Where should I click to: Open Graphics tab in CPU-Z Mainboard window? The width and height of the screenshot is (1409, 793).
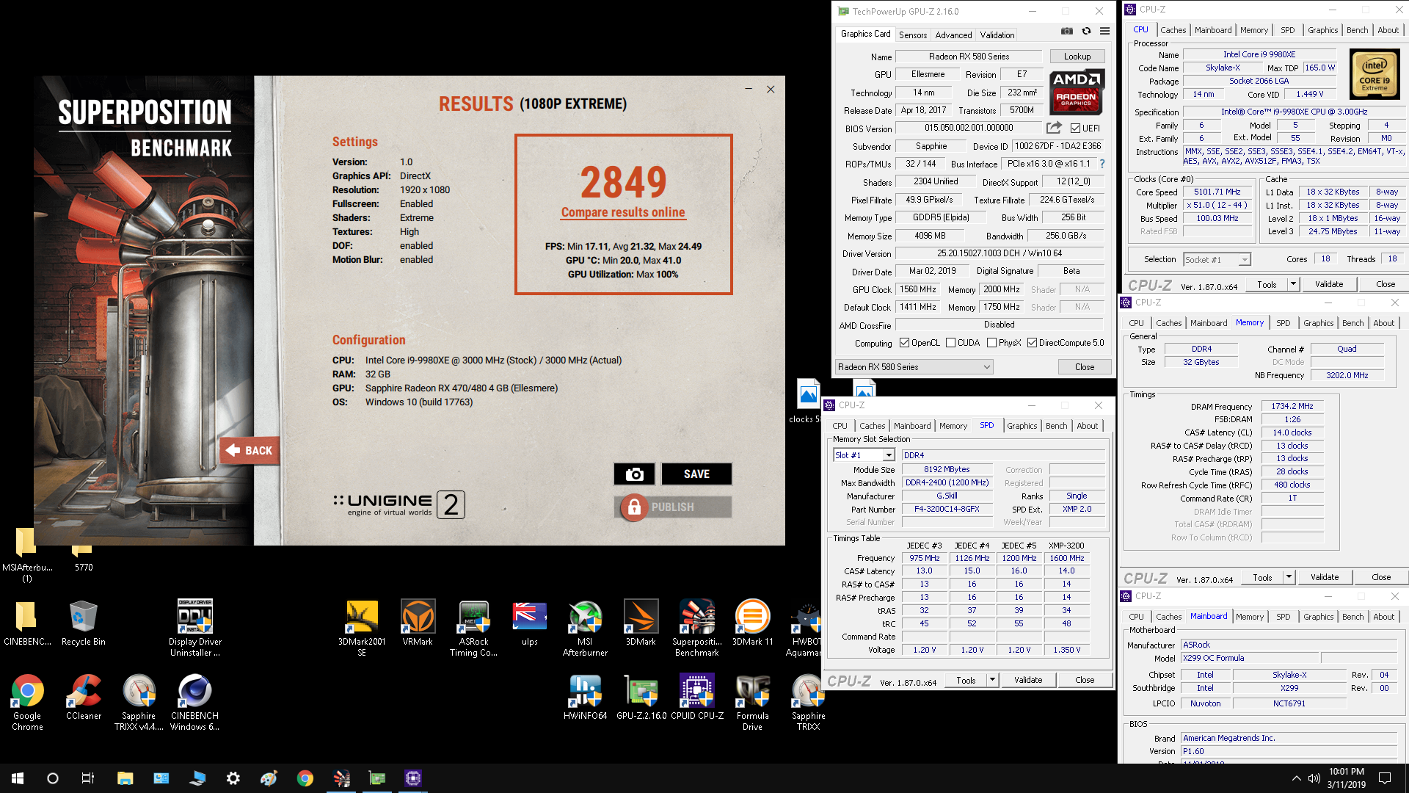pyautogui.click(x=1318, y=617)
